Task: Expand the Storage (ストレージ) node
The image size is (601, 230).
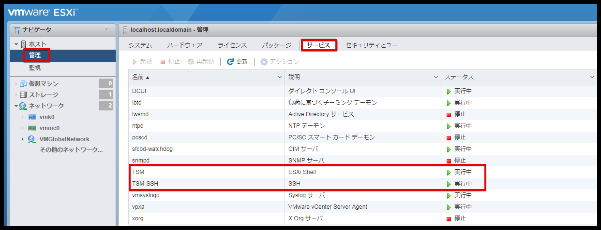Action: (16, 95)
